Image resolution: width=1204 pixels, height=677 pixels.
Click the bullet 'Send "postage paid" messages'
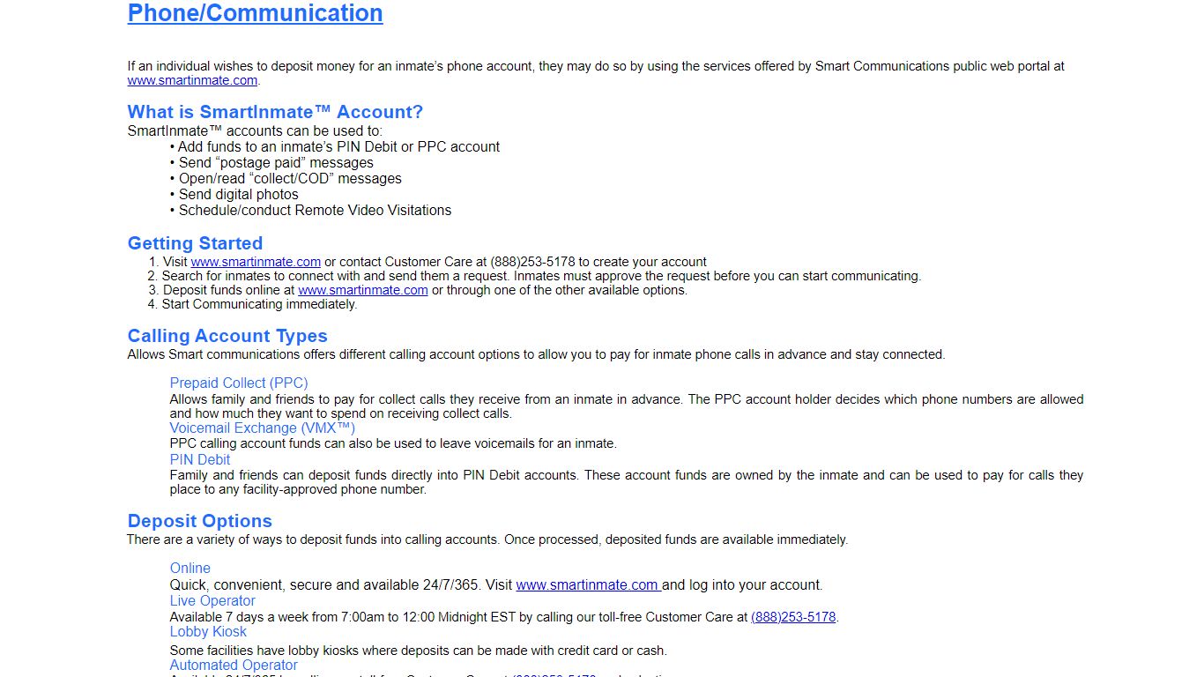(271, 163)
